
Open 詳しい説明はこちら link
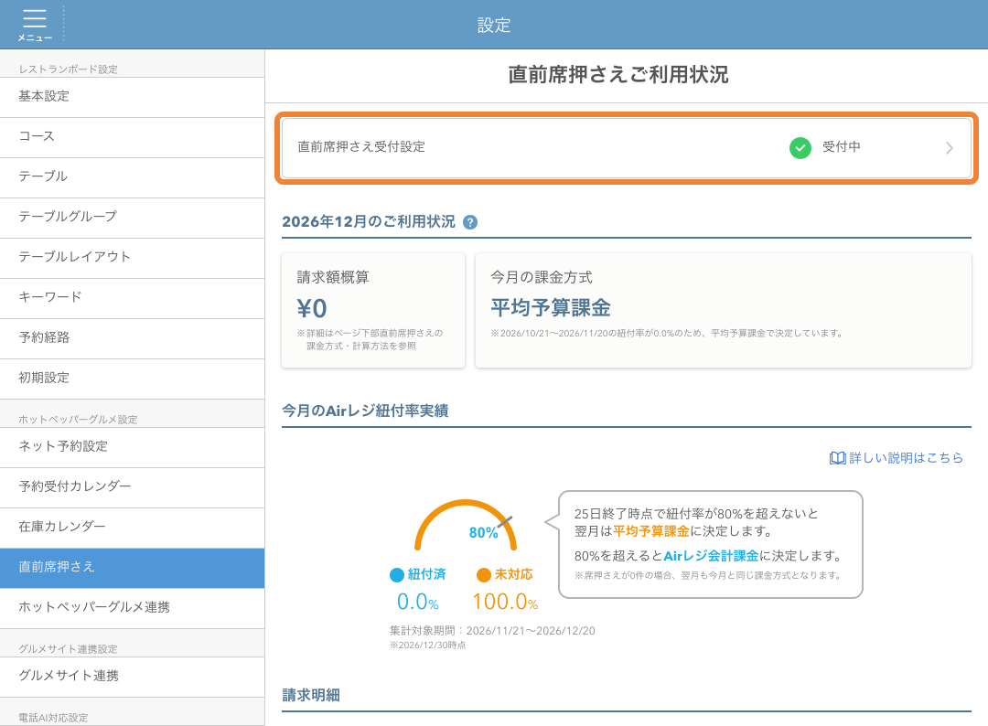(906, 458)
